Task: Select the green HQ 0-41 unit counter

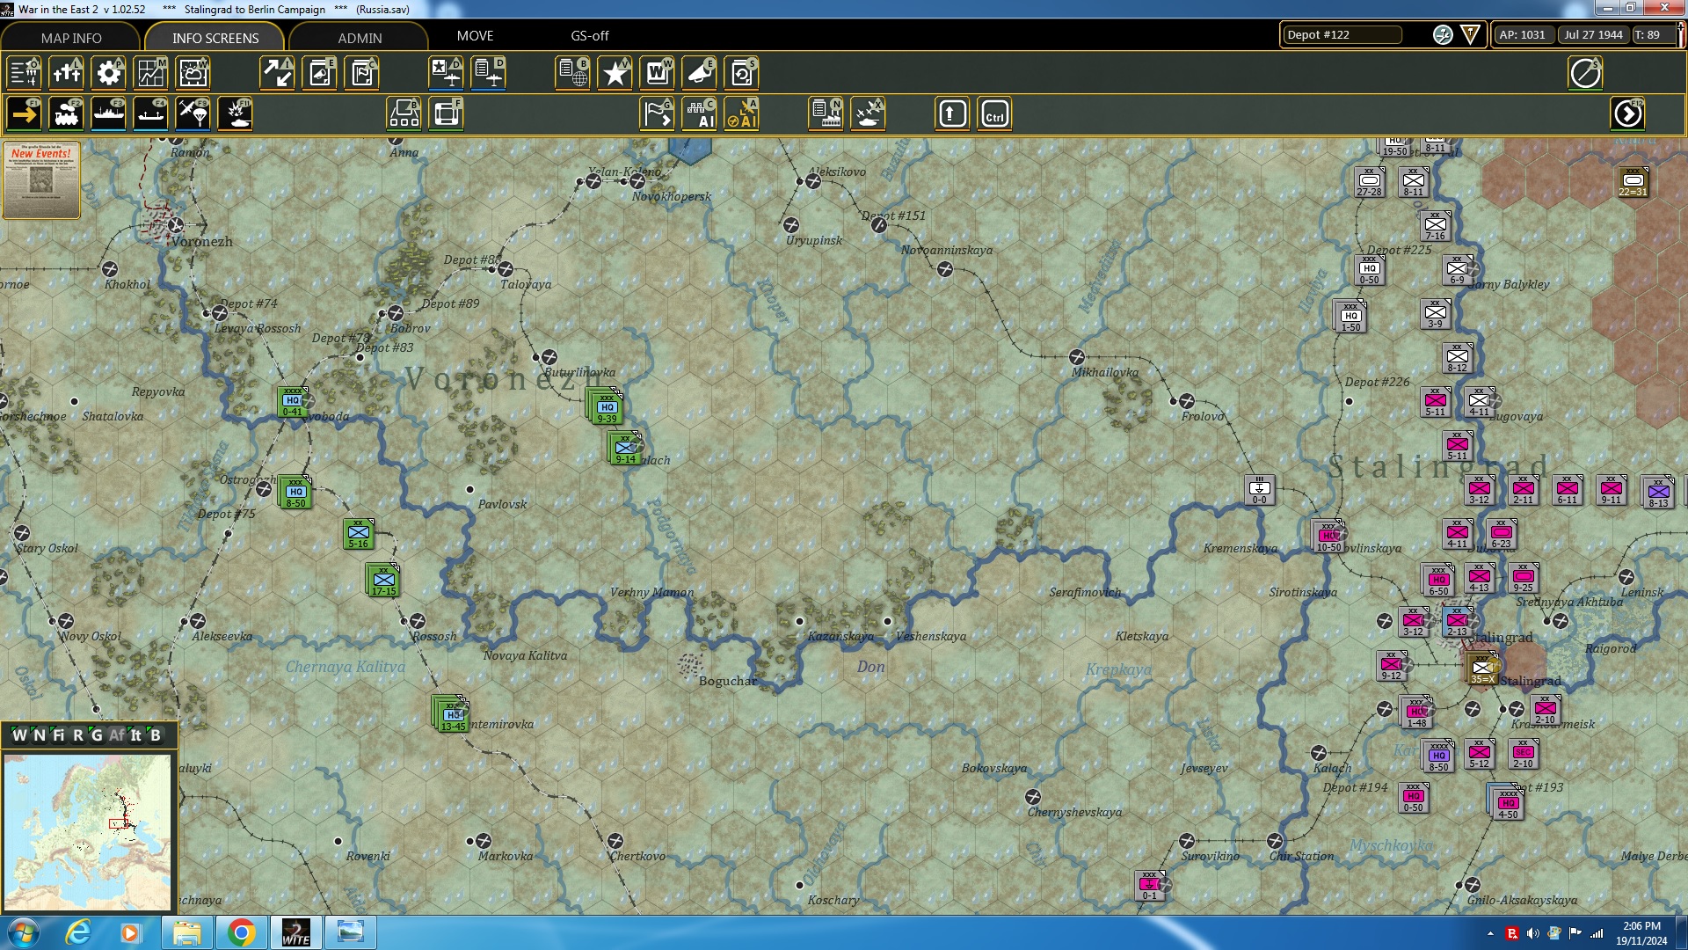Action: coord(293,403)
